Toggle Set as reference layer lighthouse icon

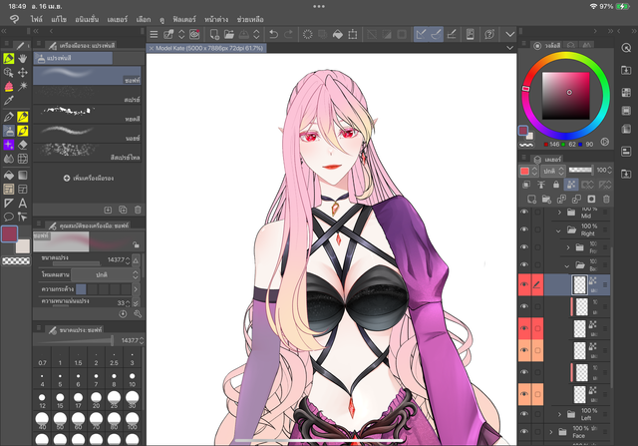541,185
